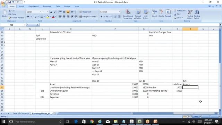Delete cells button
This screenshot has height=125, width=222.
[x=161, y=14]
